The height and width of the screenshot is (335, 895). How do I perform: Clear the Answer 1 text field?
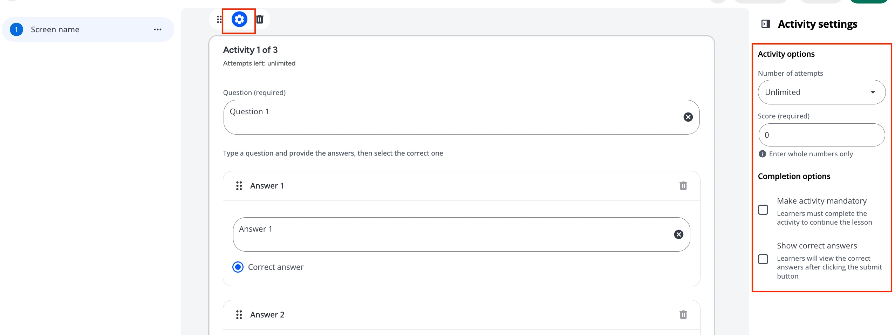click(678, 234)
